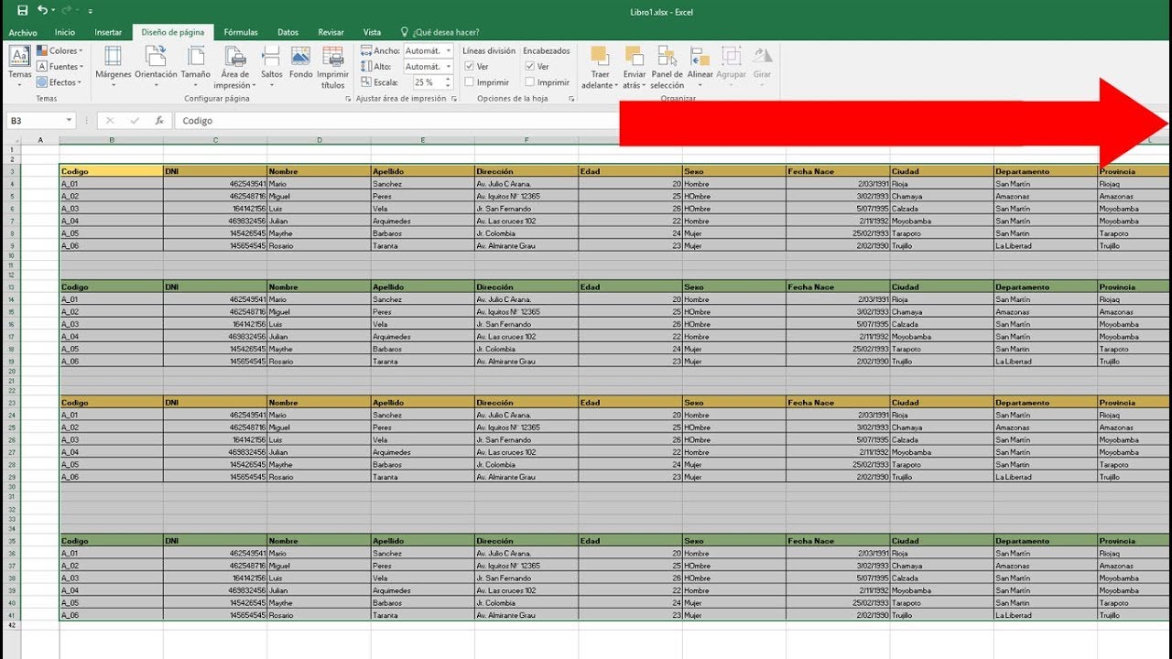Toggle Ver under Encabezados
The height and width of the screenshot is (659, 1172).
[x=537, y=67]
